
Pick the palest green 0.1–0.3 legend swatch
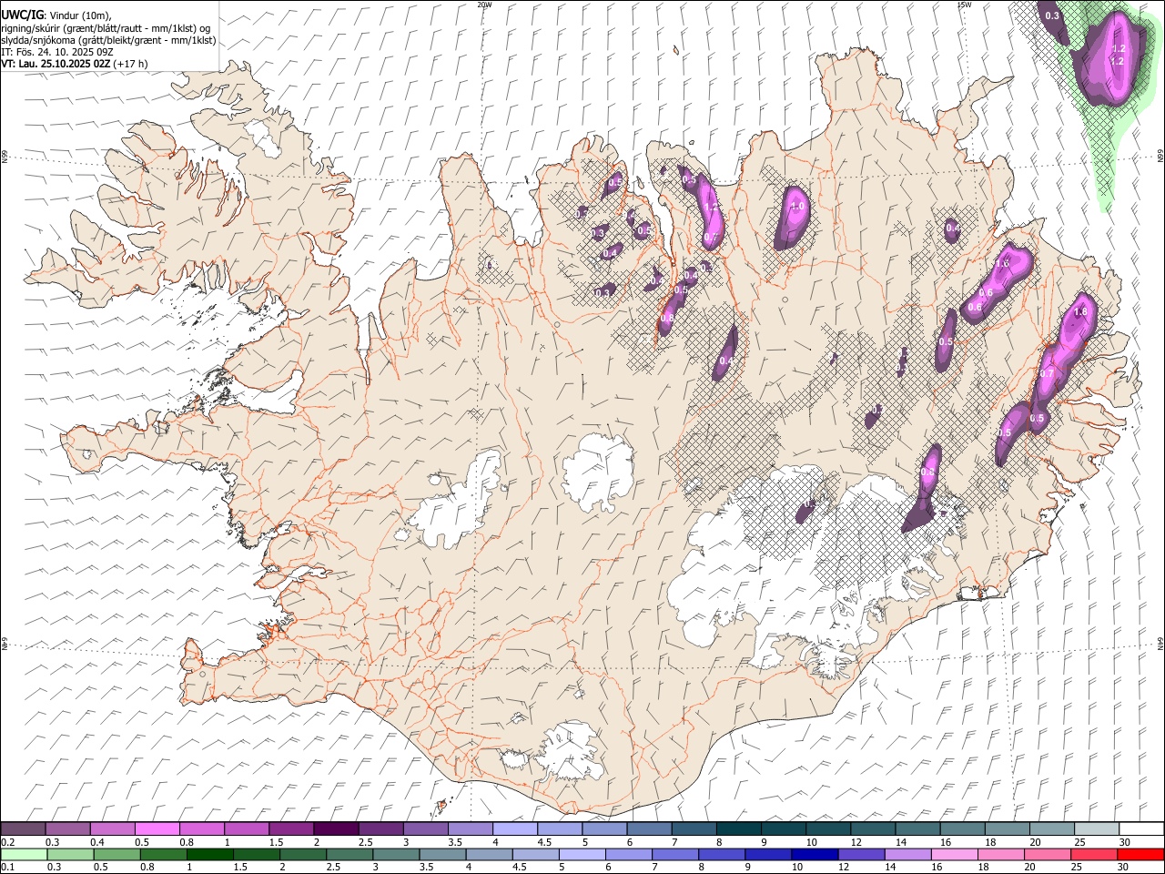tap(23, 854)
